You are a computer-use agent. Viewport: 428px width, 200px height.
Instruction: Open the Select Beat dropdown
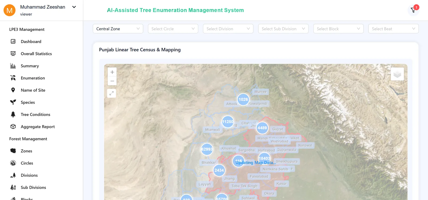click(x=393, y=29)
